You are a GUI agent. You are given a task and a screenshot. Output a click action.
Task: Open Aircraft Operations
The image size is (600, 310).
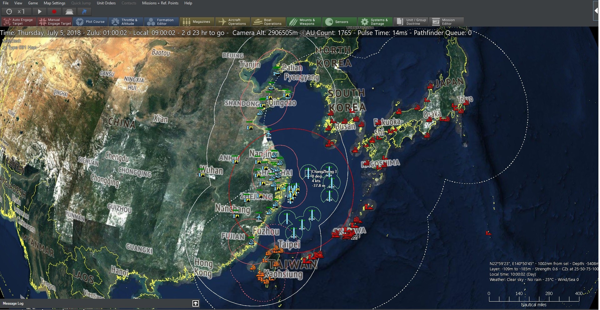(233, 22)
